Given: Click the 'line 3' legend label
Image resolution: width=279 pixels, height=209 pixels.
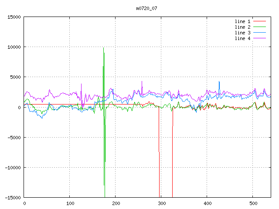Looking at the screenshot, I should (x=243, y=33).
